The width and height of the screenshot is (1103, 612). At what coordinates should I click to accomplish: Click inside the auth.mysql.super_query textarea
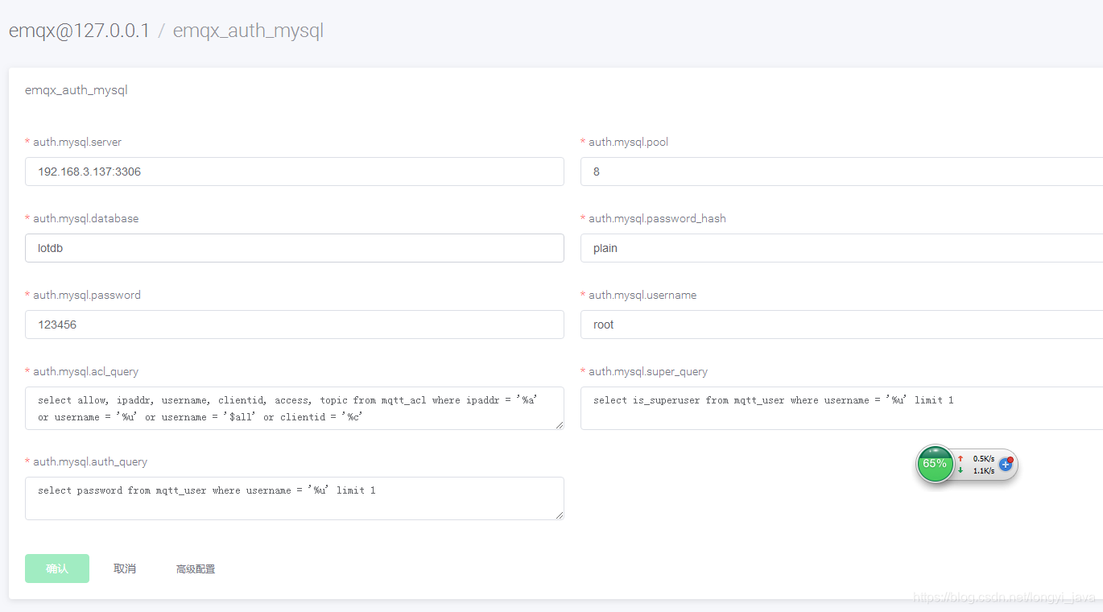coord(841,408)
